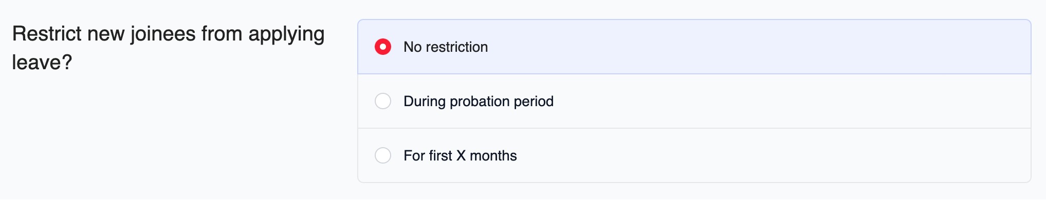Click the word months in the last option
This screenshot has width=1046, height=201.
[493, 155]
